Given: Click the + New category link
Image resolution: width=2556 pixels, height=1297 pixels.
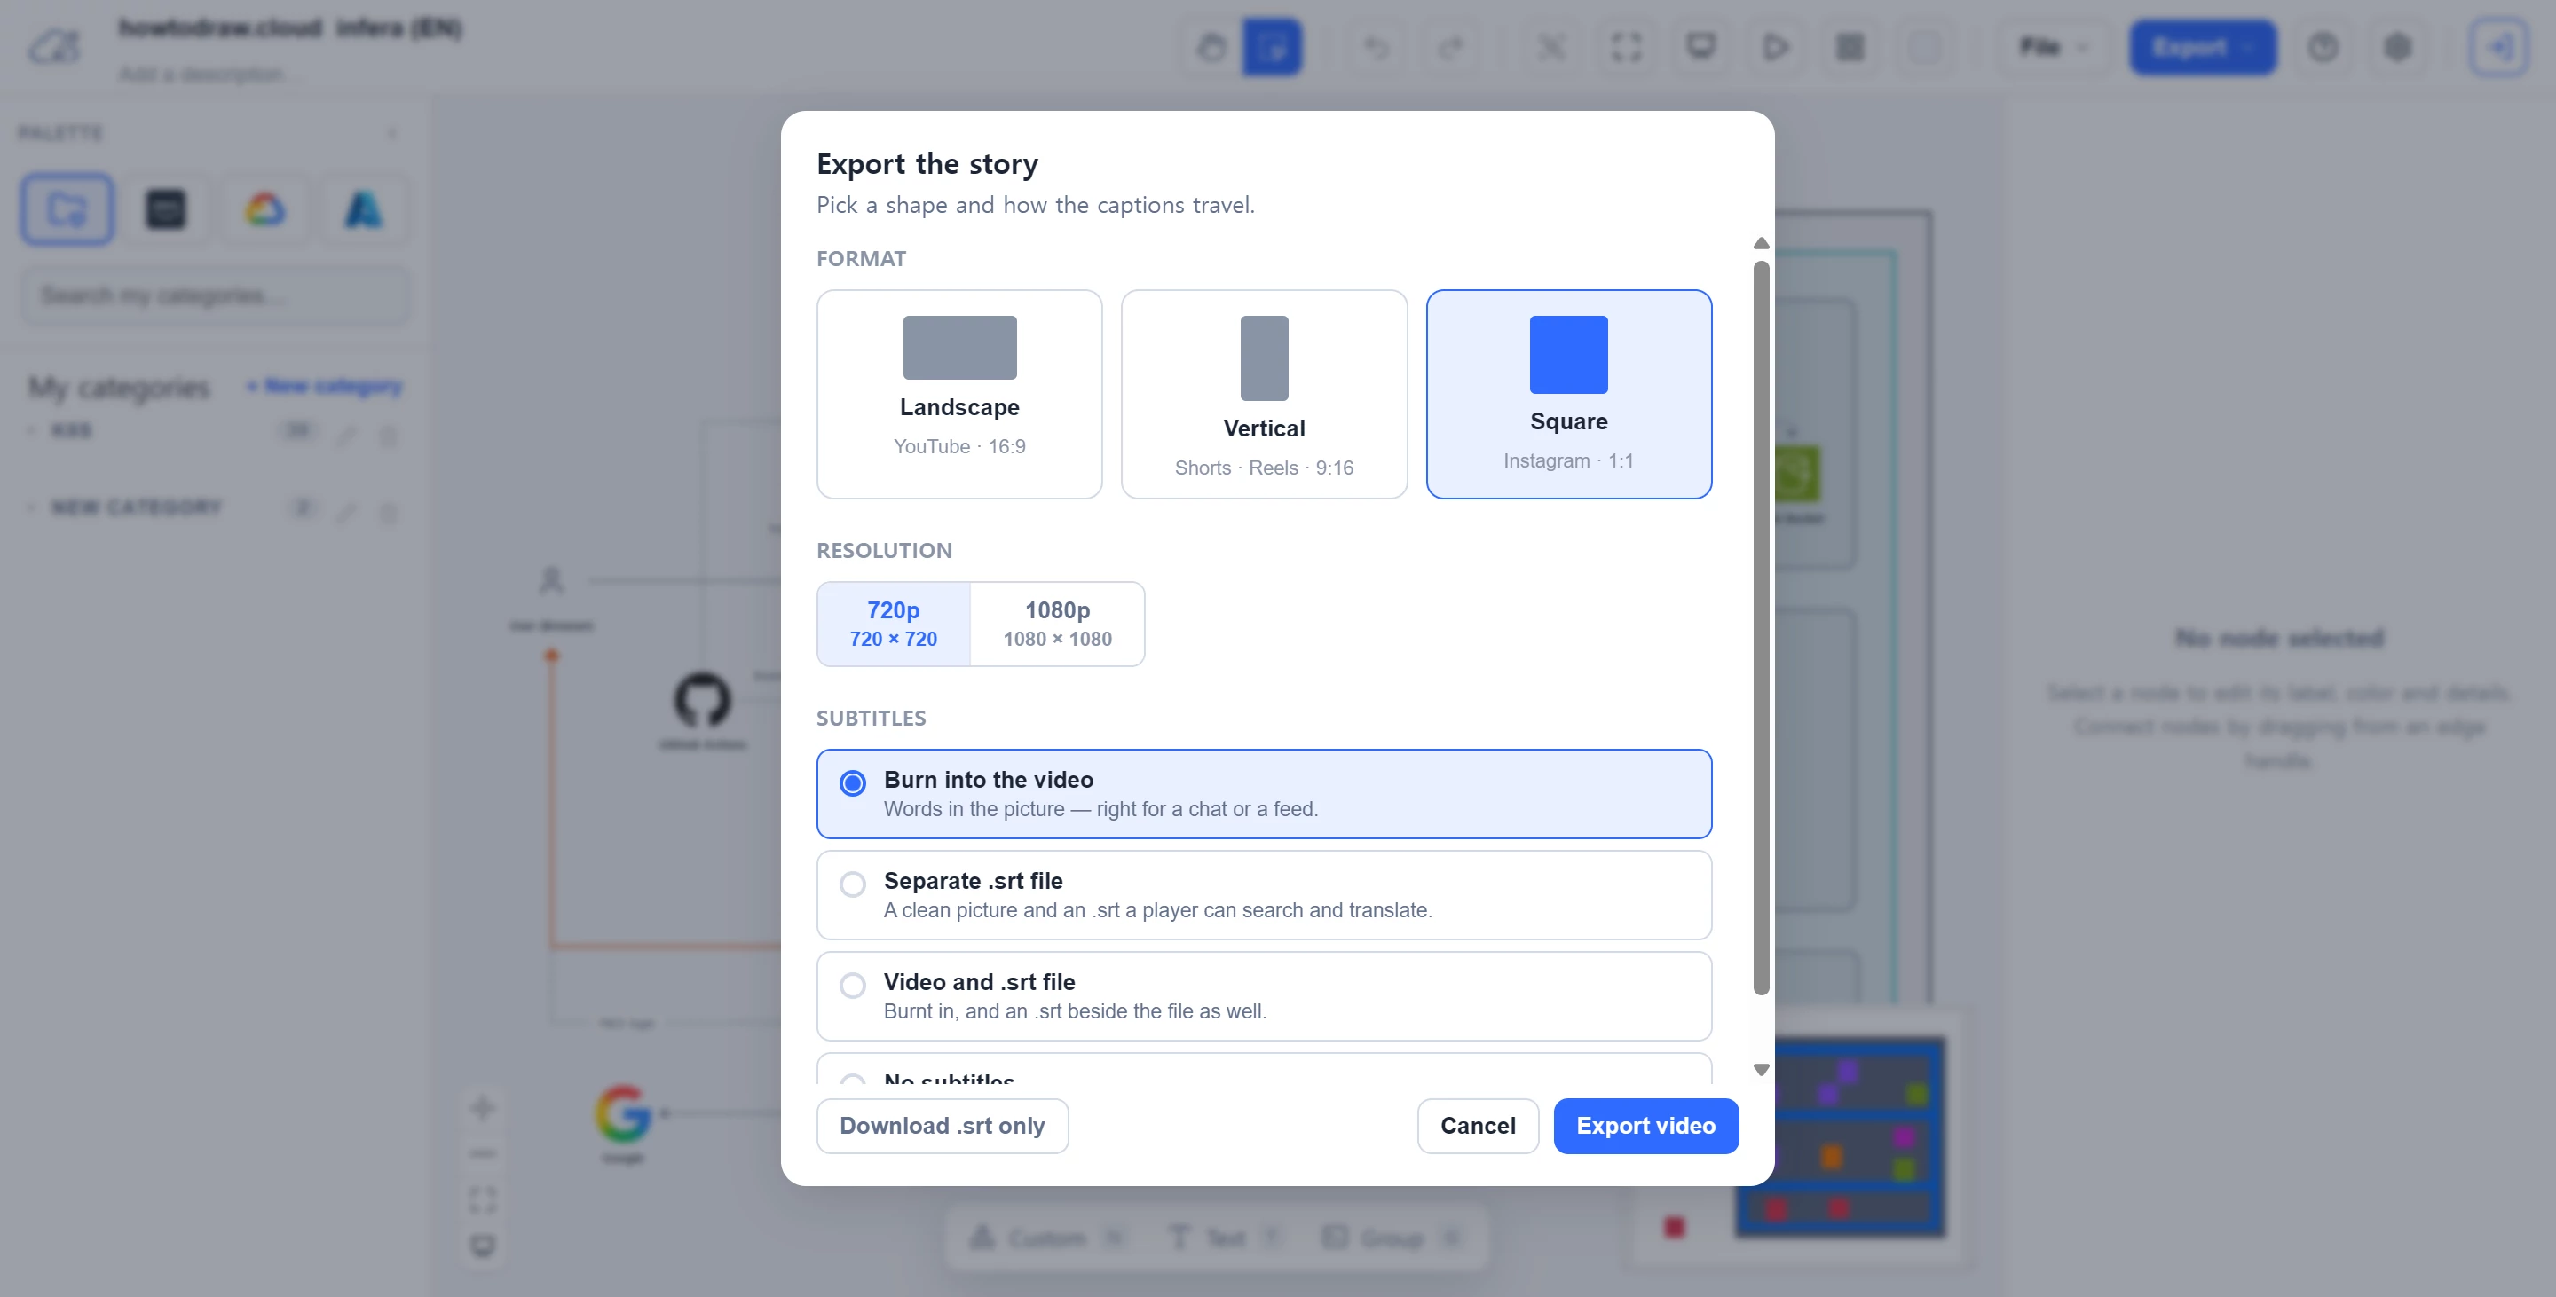Looking at the screenshot, I should tap(325, 386).
